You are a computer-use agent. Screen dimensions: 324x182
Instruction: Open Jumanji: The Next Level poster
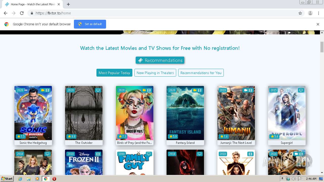point(236,113)
